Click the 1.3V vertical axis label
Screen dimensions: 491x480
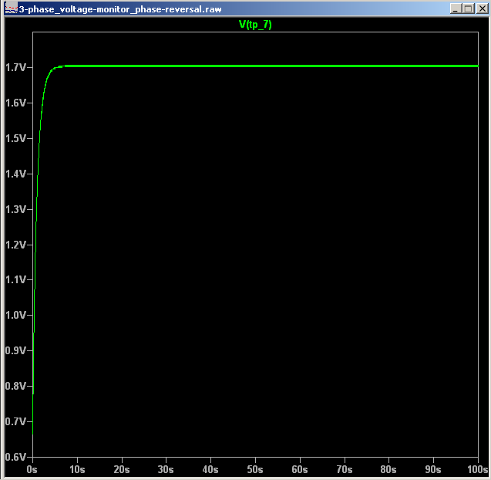coord(15,209)
